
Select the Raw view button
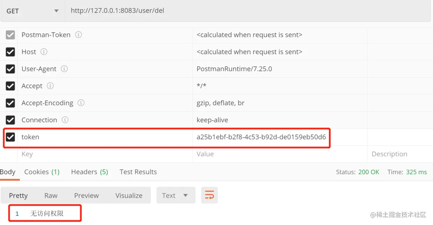click(x=51, y=196)
